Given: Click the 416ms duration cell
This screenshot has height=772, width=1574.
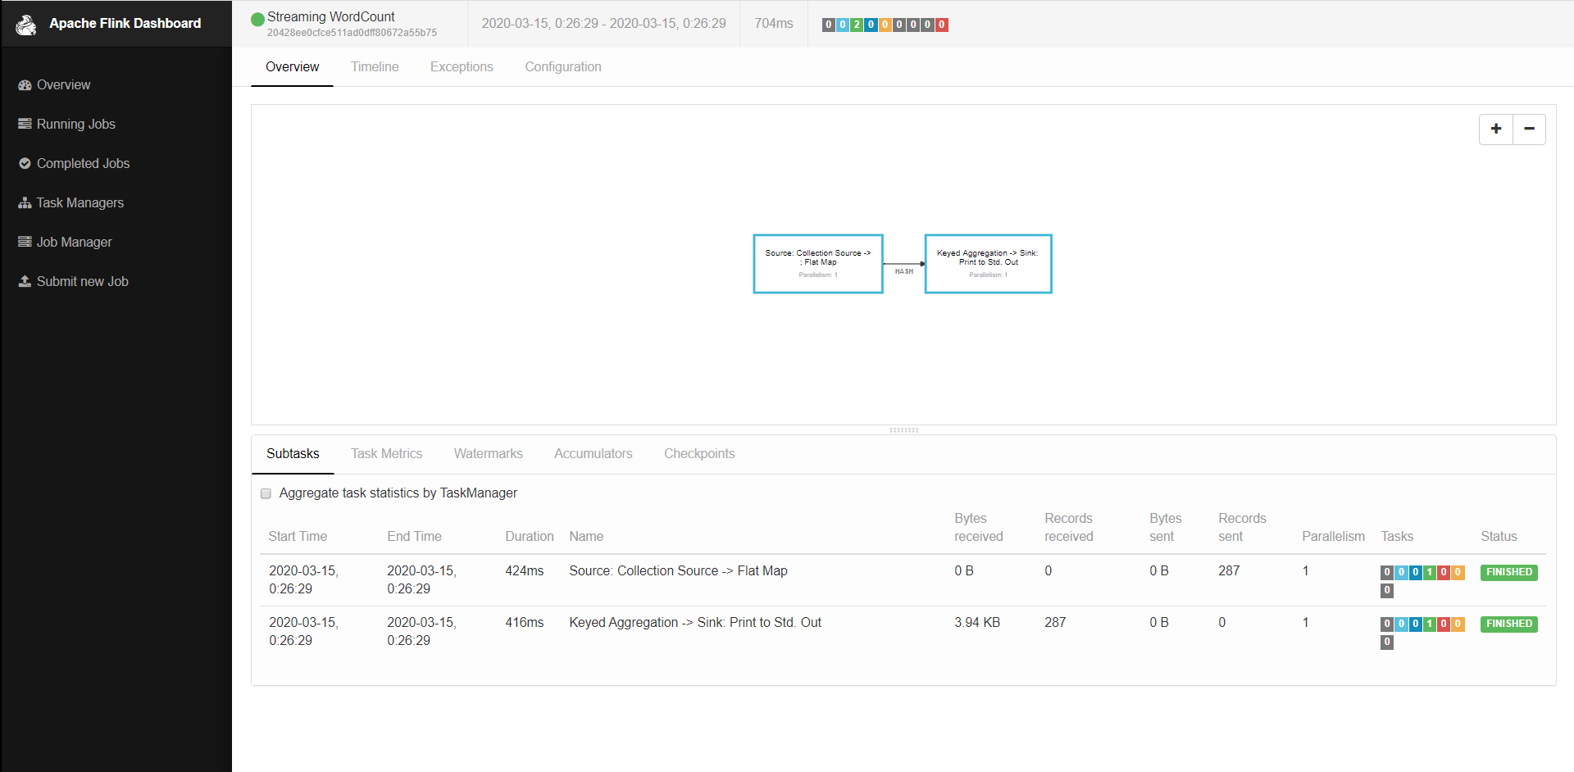Looking at the screenshot, I should point(524,623).
